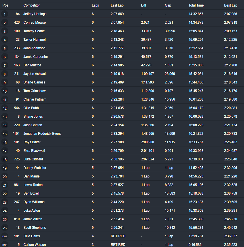Click the position 5 badge for John Adamson
The height and width of the screenshot is (247, 244).
point(5,48)
